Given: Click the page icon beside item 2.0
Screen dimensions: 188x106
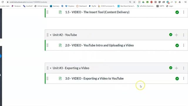Looking at the screenshot, I should pyautogui.click(x=60, y=45).
